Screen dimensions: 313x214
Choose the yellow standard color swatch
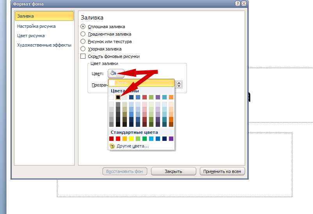pyautogui.click(x=131, y=138)
